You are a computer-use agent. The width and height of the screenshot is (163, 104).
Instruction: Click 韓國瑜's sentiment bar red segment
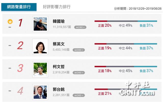coord(101,21)
